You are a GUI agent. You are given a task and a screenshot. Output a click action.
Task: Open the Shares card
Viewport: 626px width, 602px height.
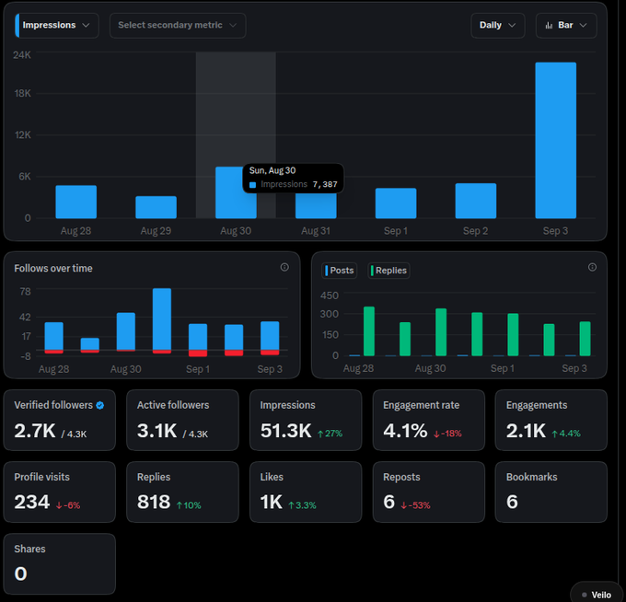[x=60, y=563]
